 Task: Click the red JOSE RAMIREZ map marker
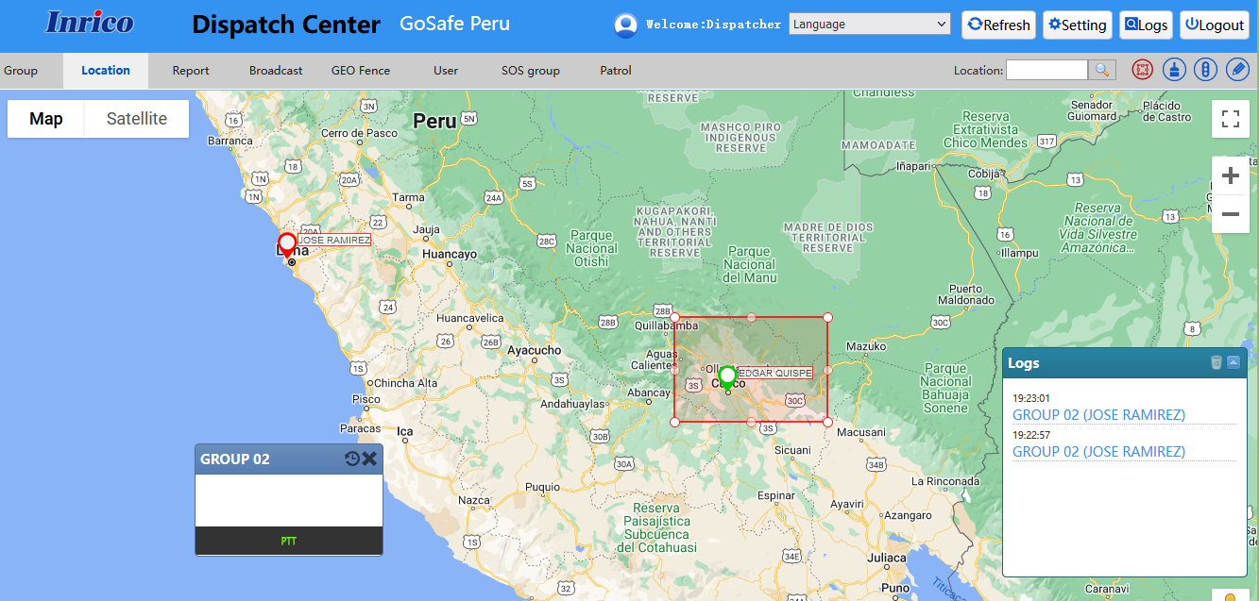[287, 244]
